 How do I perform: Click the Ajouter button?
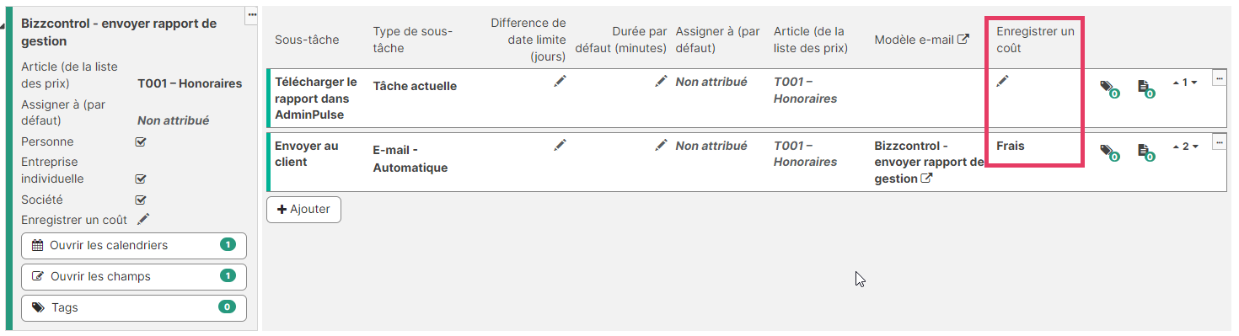[x=303, y=210]
